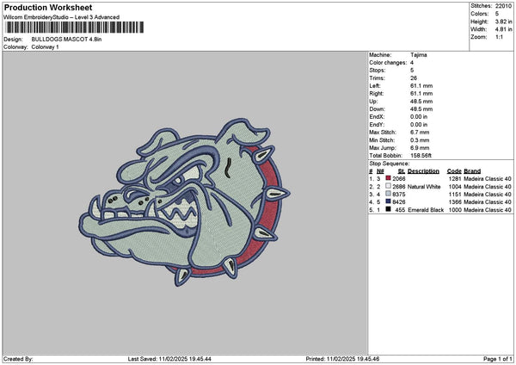Click the Emerald Black thread swatch

pos(389,209)
